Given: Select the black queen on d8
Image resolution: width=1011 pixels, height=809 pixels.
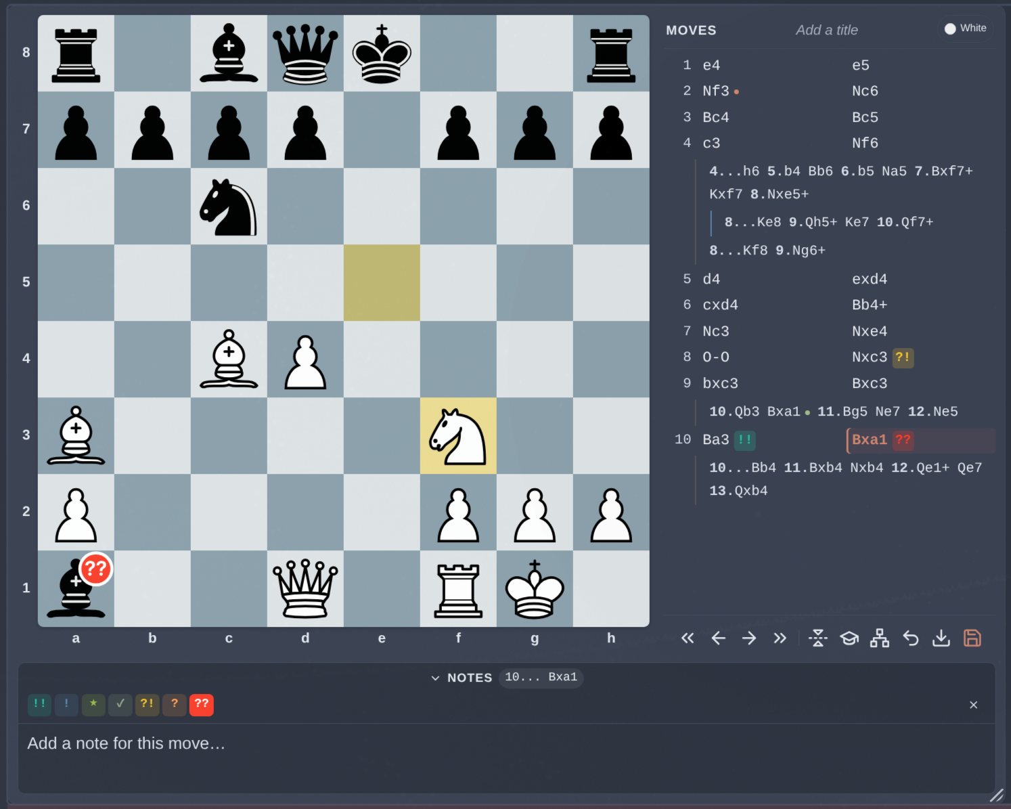Looking at the screenshot, I should 305,53.
